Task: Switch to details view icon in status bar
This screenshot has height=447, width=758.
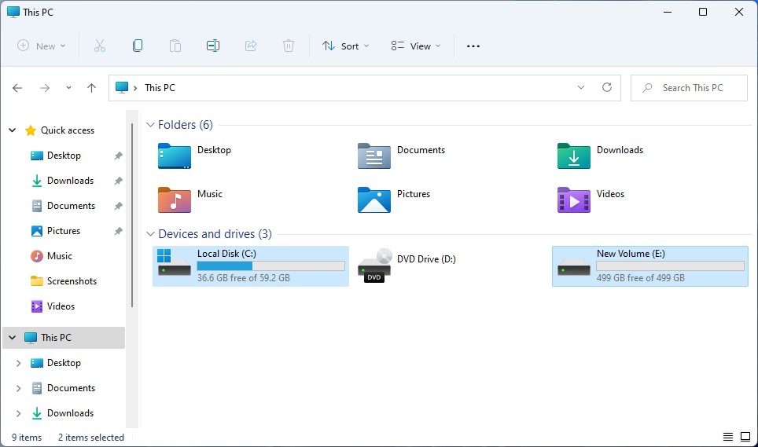Action: (727, 437)
